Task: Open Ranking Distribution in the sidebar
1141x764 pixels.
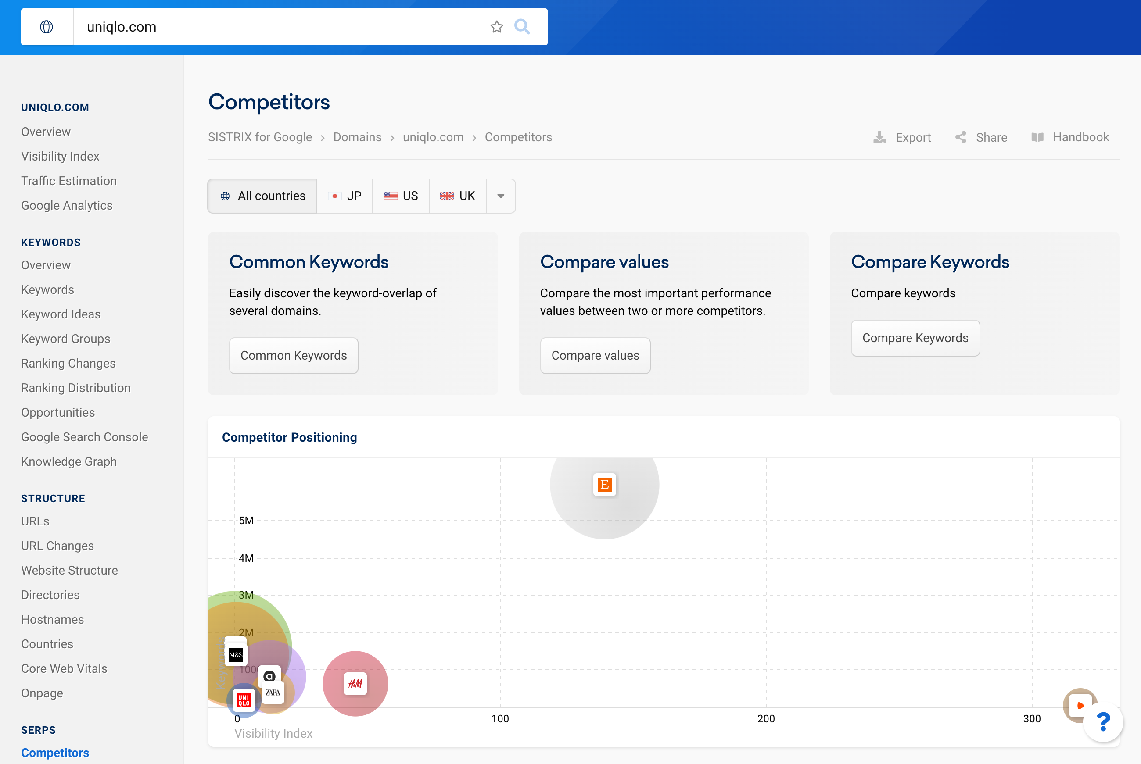Action: tap(75, 388)
